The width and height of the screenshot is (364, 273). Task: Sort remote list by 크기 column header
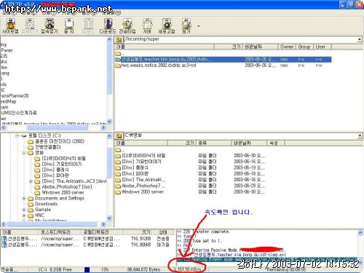(229, 47)
